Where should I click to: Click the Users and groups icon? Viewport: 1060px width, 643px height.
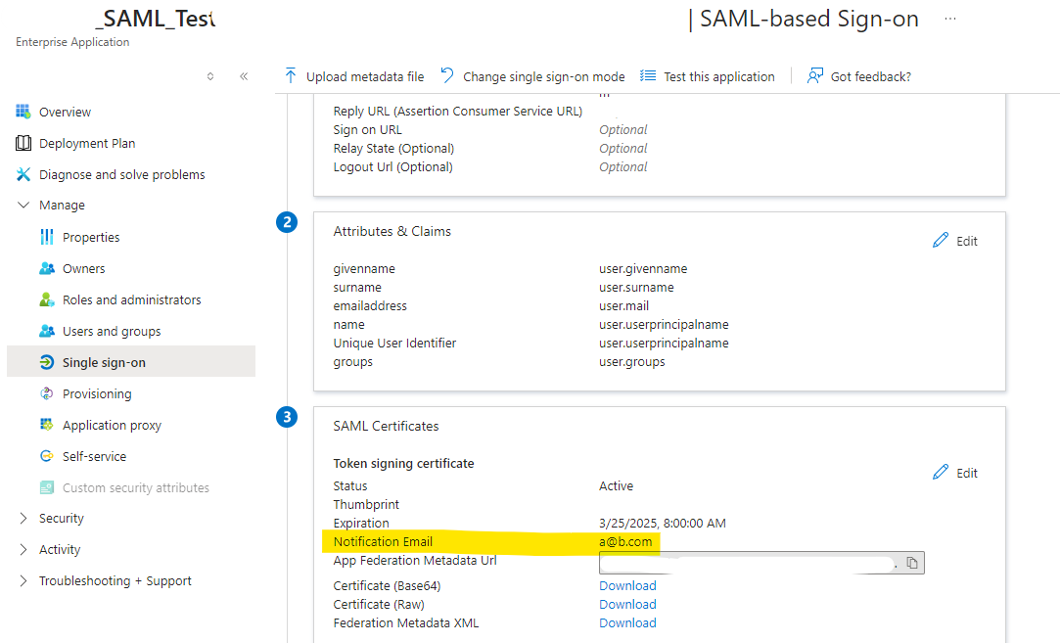[48, 330]
